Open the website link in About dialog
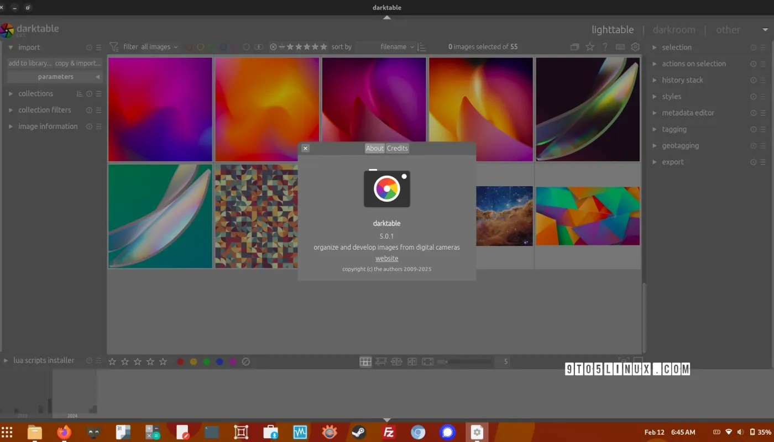Screen dimensions: 774x442 [x=386, y=259]
